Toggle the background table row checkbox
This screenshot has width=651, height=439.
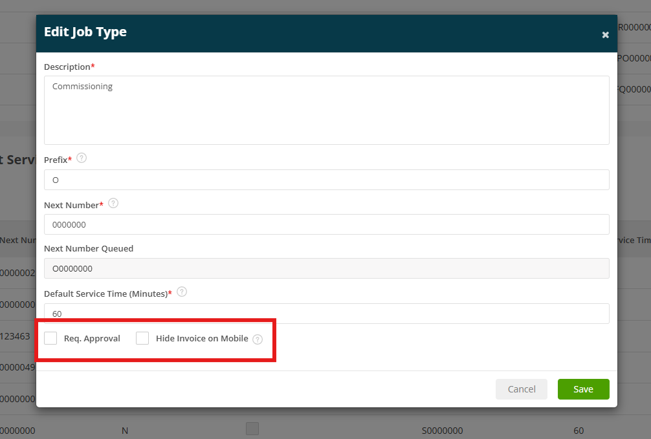252,429
